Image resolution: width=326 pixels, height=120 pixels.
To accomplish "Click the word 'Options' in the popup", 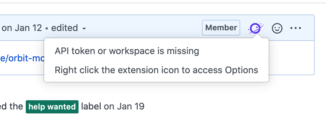I will 242,70.
